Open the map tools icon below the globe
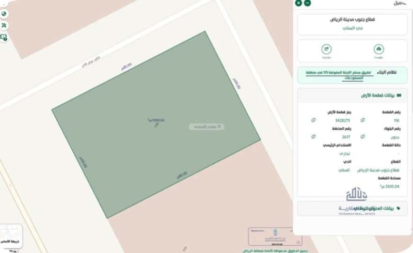The height and width of the screenshot is (253, 413). 4,25
